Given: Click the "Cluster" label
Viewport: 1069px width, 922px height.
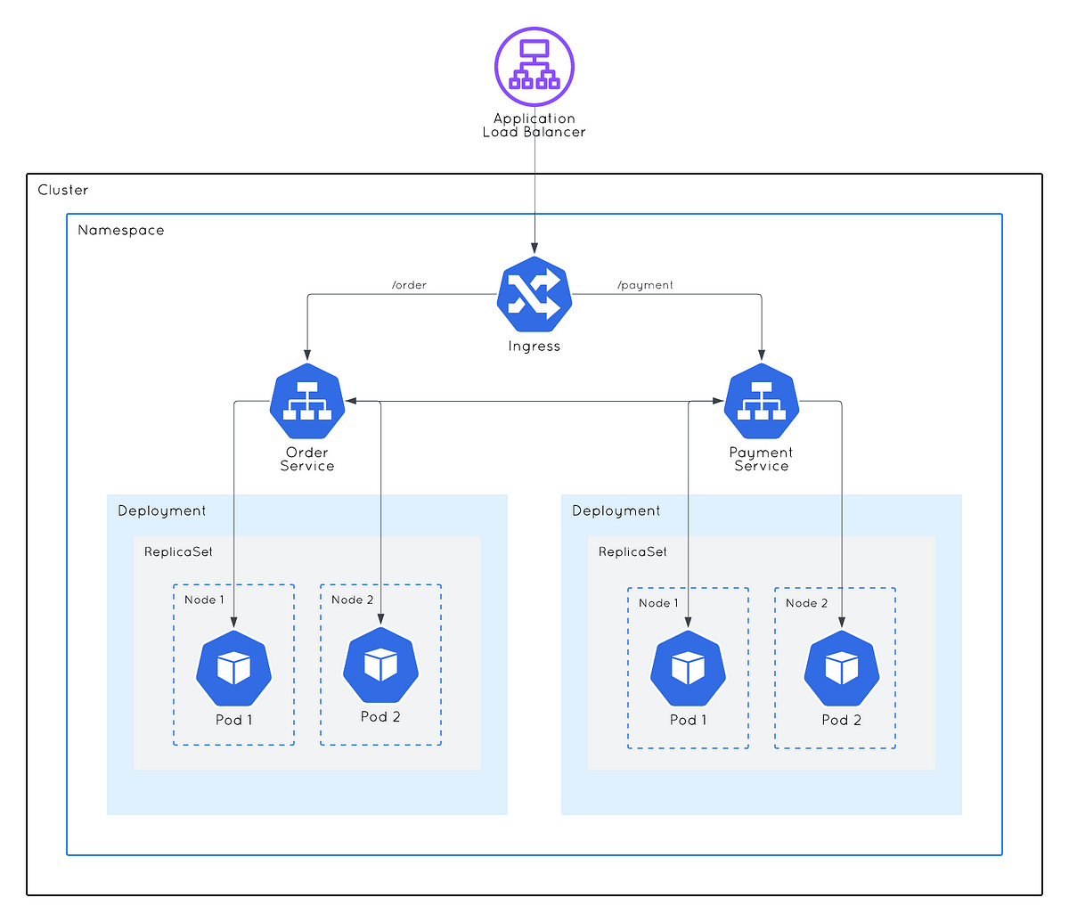Looking at the screenshot, I should (63, 190).
